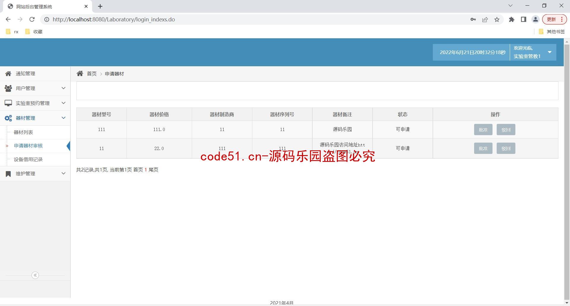
Task: Reject 驳回 for the row priced 22.0
Action: [x=506, y=148]
